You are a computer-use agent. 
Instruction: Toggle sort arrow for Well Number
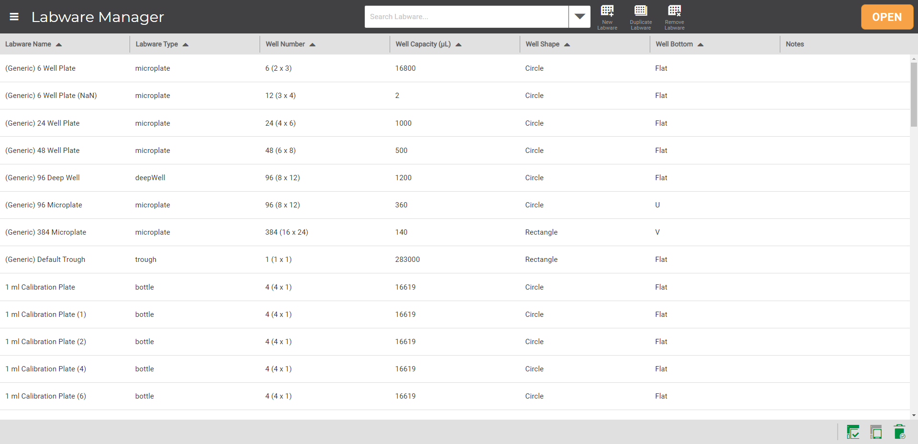pyautogui.click(x=312, y=44)
